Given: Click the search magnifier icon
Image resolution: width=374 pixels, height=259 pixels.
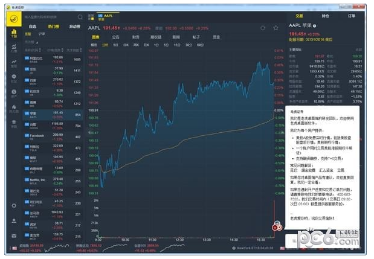Looking at the screenshot, I should click(80, 17).
